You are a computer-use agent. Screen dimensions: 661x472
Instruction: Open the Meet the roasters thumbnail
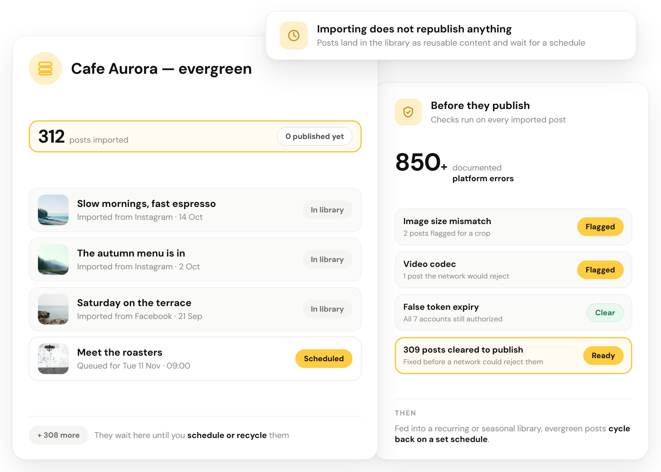pos(53,359)
